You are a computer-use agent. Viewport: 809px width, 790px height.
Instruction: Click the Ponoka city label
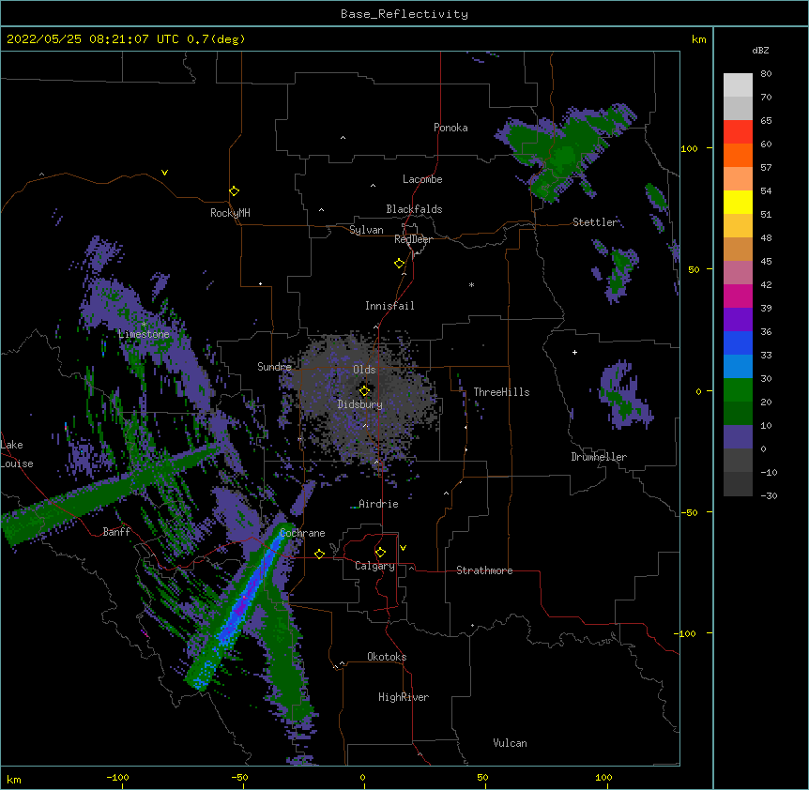click(x=450, y=128)
